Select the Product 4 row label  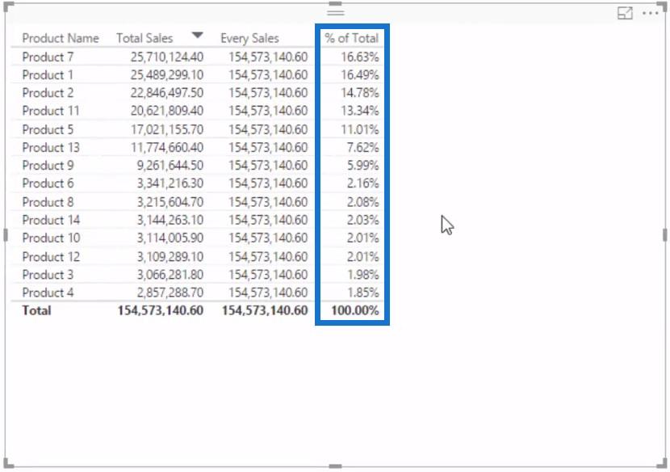tap(48, 293)
